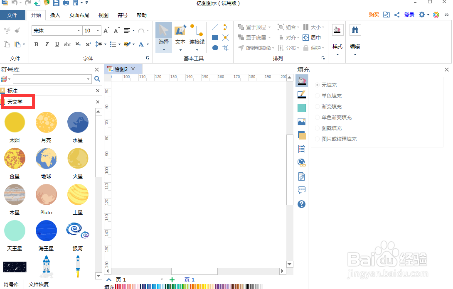
Task: Open the page selector dropdown at bottom
Action: [x=162, y=279]
